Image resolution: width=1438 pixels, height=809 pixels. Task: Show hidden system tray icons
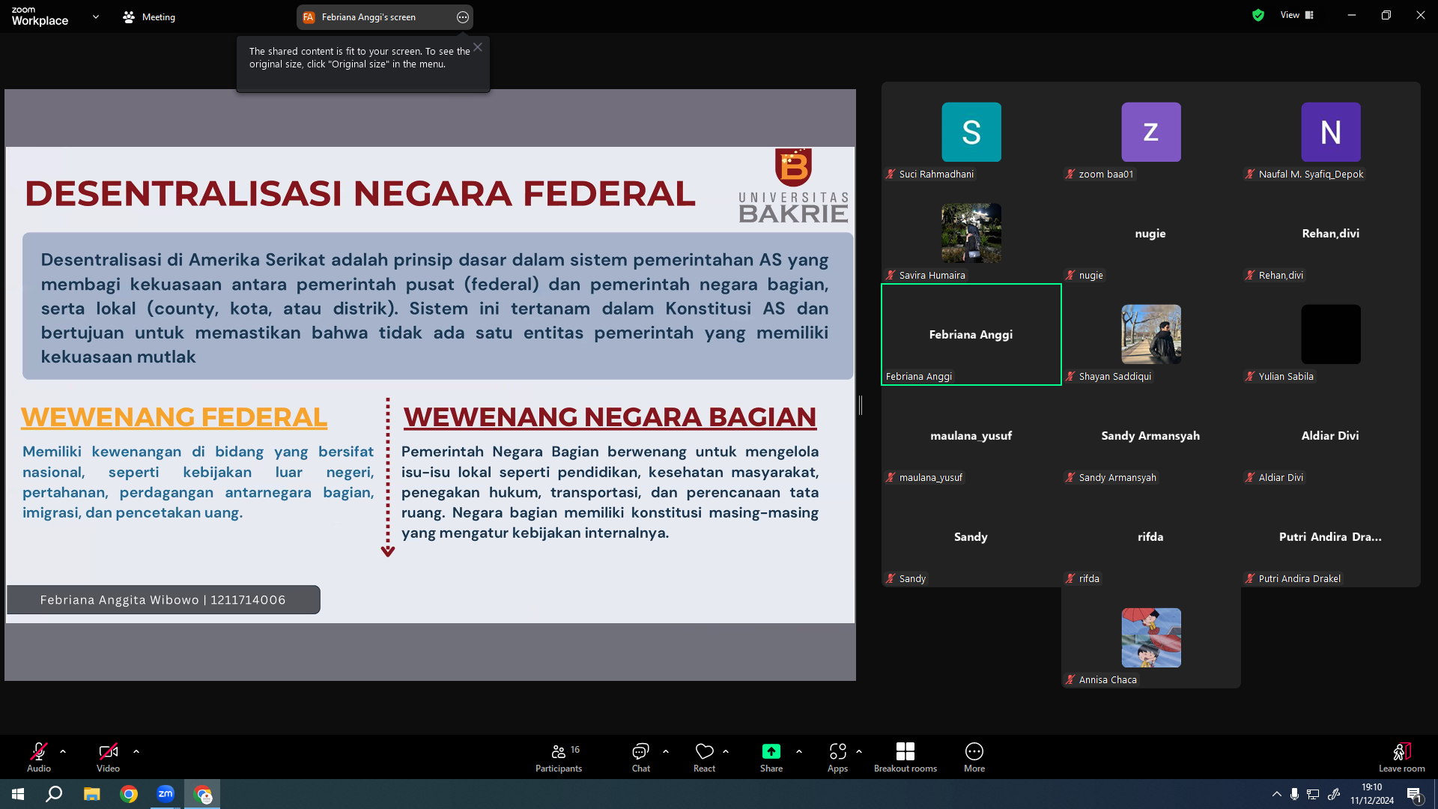[1276, 794]
